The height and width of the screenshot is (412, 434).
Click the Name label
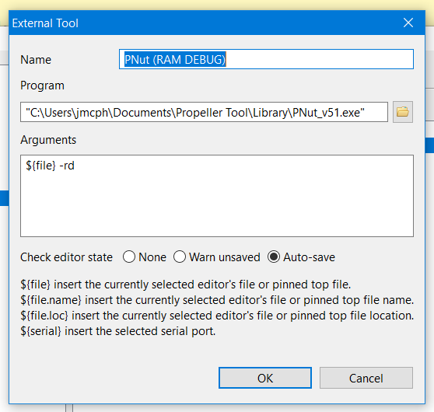pos(36,60)
